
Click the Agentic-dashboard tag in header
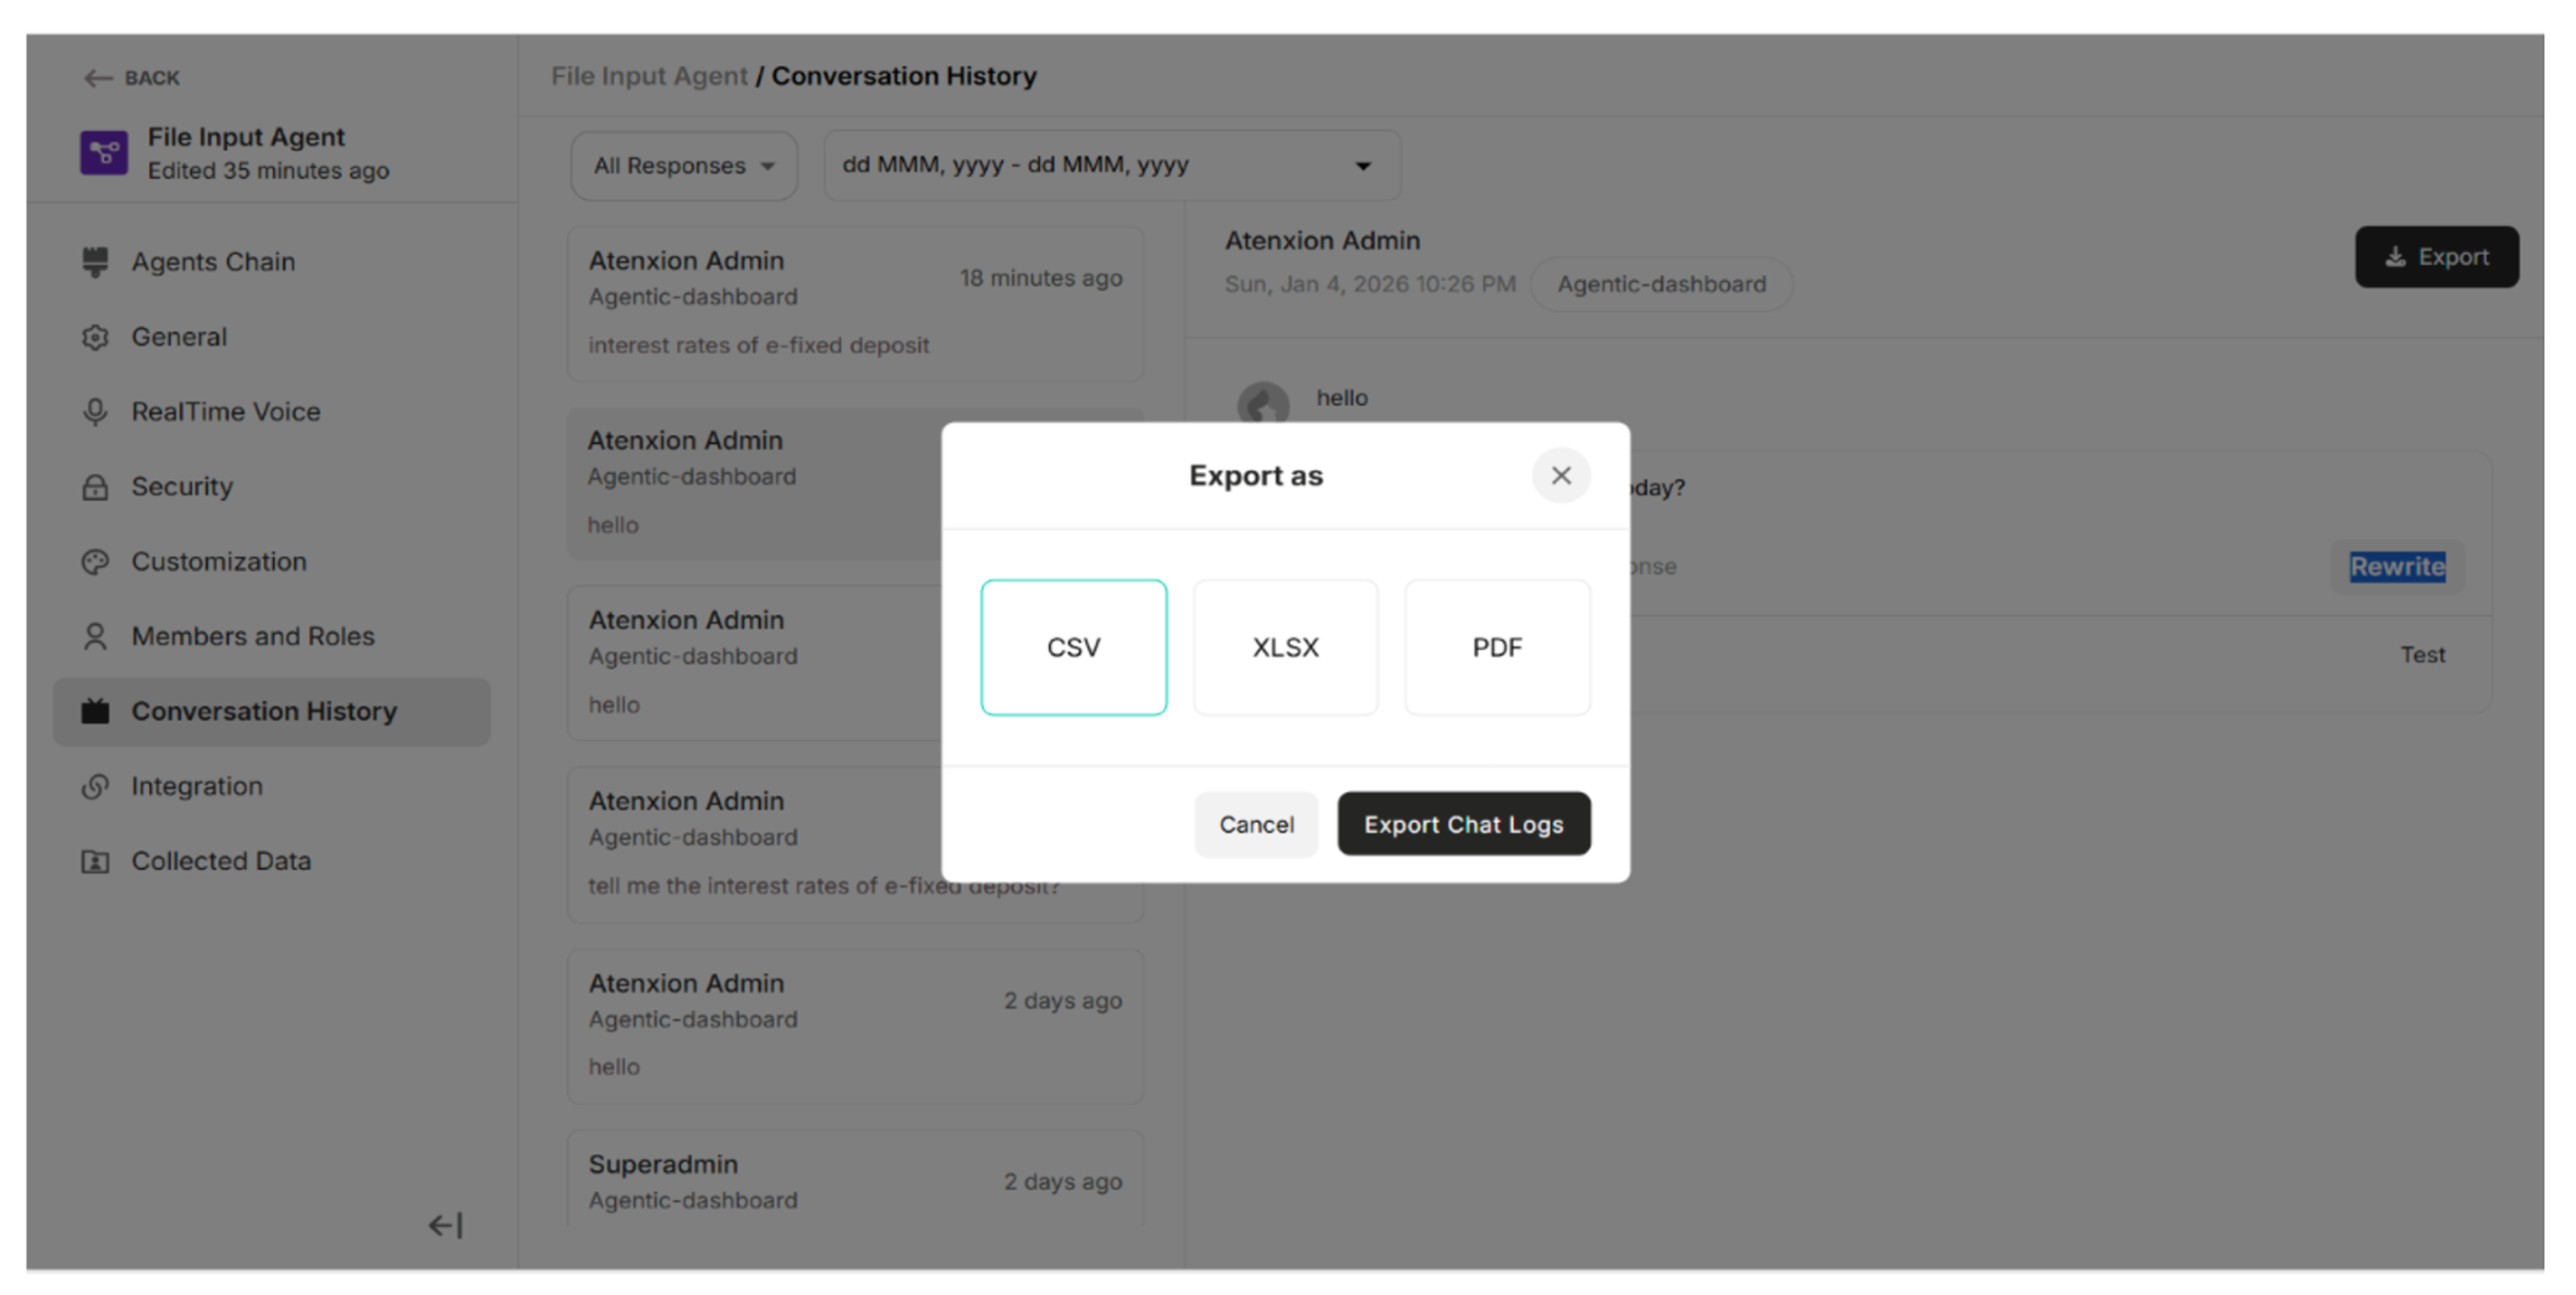[1661, 285]
